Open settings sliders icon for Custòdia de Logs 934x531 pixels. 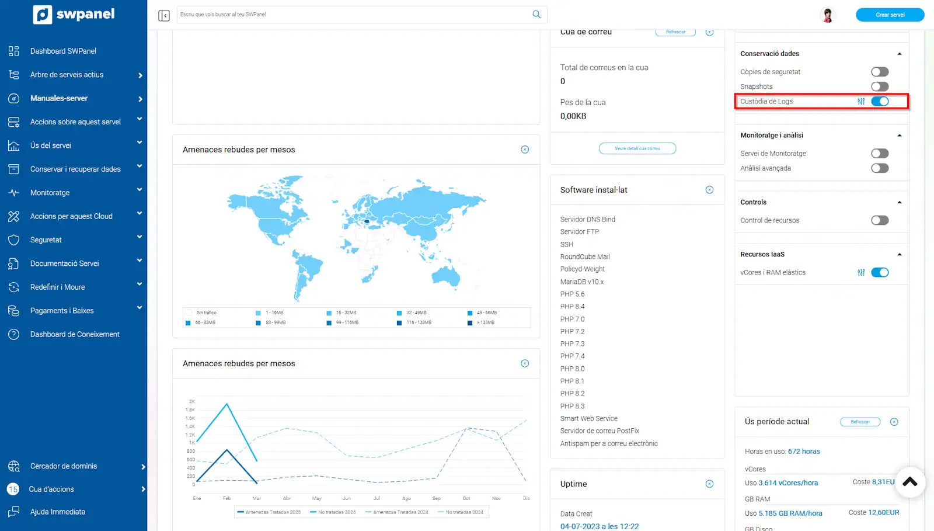(861, 101)
